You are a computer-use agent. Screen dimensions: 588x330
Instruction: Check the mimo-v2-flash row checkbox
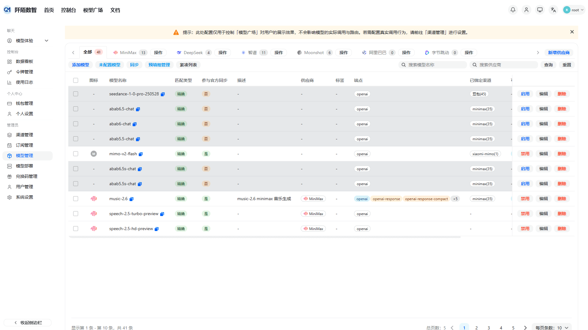(76, 154)
